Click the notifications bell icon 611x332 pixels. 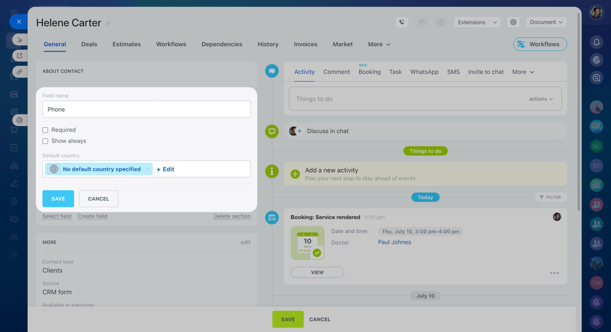(596, 42)
